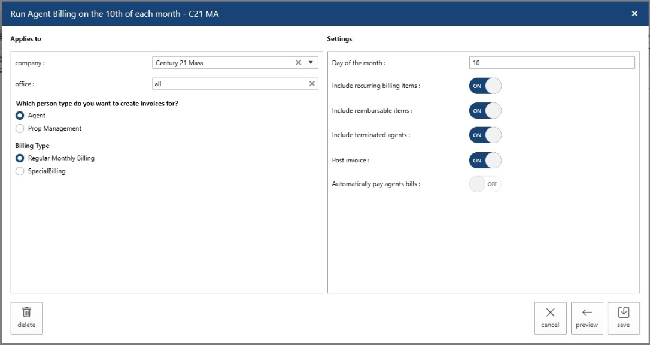
Task: Turn off Include recurring billing items
Action: (485, 86)
